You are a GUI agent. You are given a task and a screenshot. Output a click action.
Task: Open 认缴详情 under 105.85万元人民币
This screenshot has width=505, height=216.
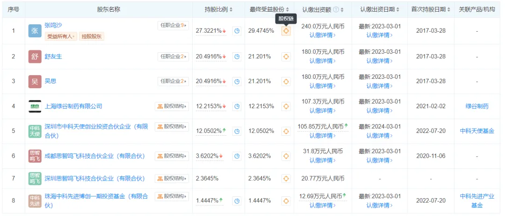pos(323,136)
